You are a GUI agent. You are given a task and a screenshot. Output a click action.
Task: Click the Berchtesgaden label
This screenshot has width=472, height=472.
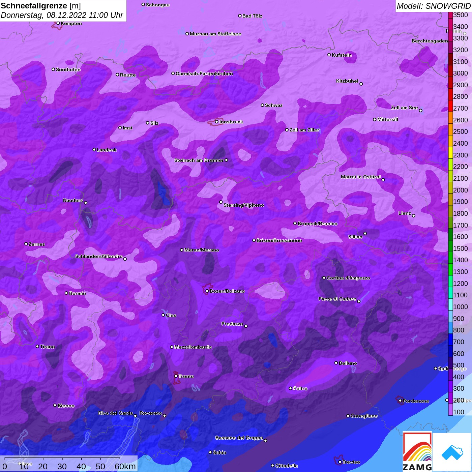click(x=430, y=41)
